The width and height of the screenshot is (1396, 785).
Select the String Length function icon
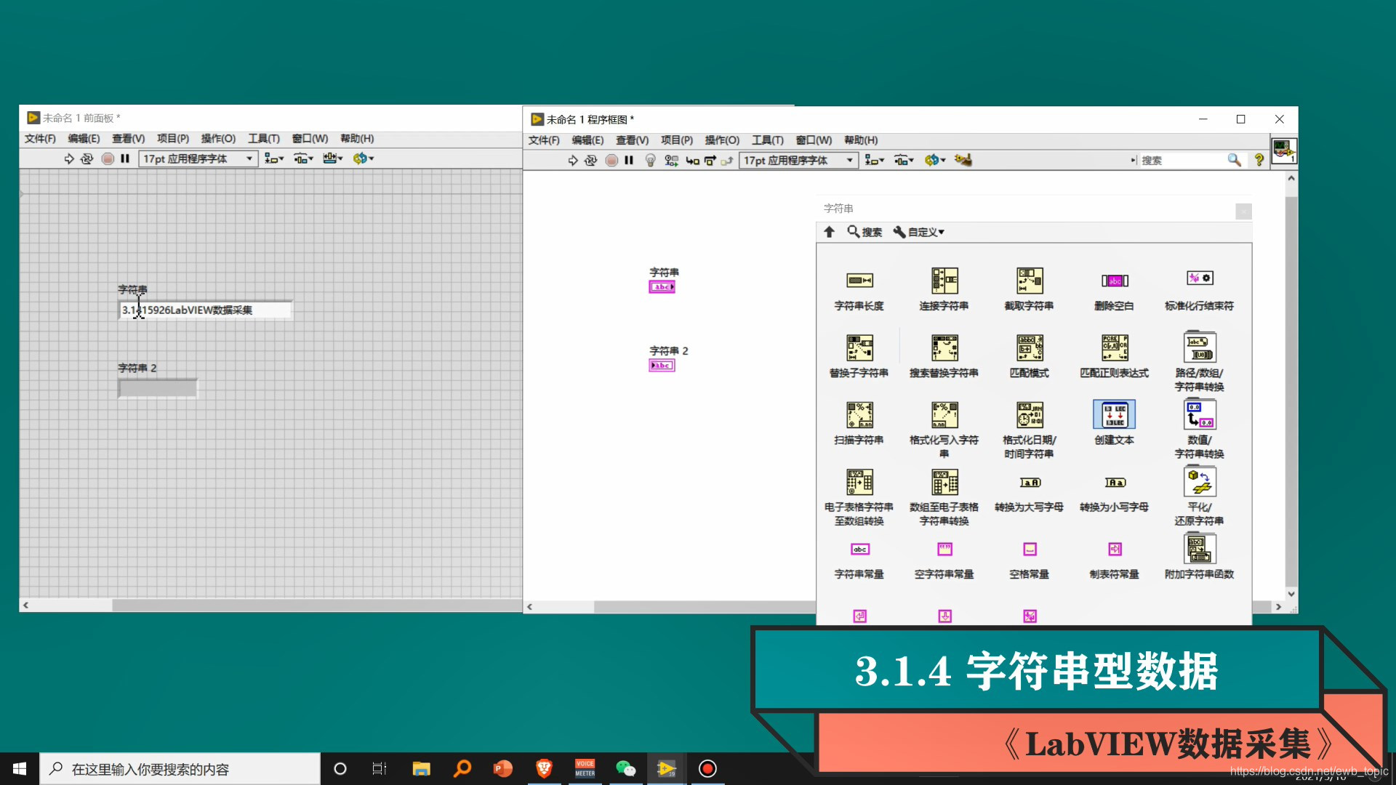(x=859, y=281)
